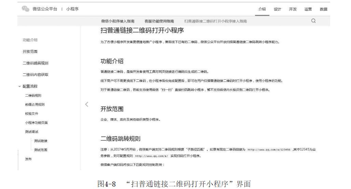Viewport: 351px width, 189px height.
Task: Open 客服功能使用指南 link
Action: pyautogui.click(x=159, y=21)
